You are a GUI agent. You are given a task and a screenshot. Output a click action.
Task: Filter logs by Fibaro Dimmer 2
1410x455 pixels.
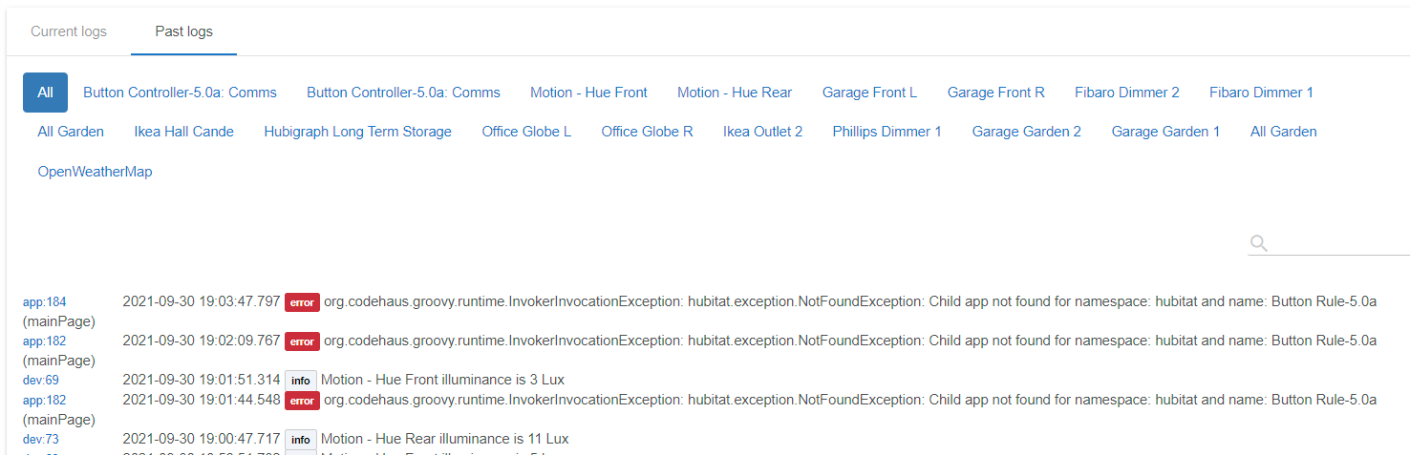pos(1126,93)
